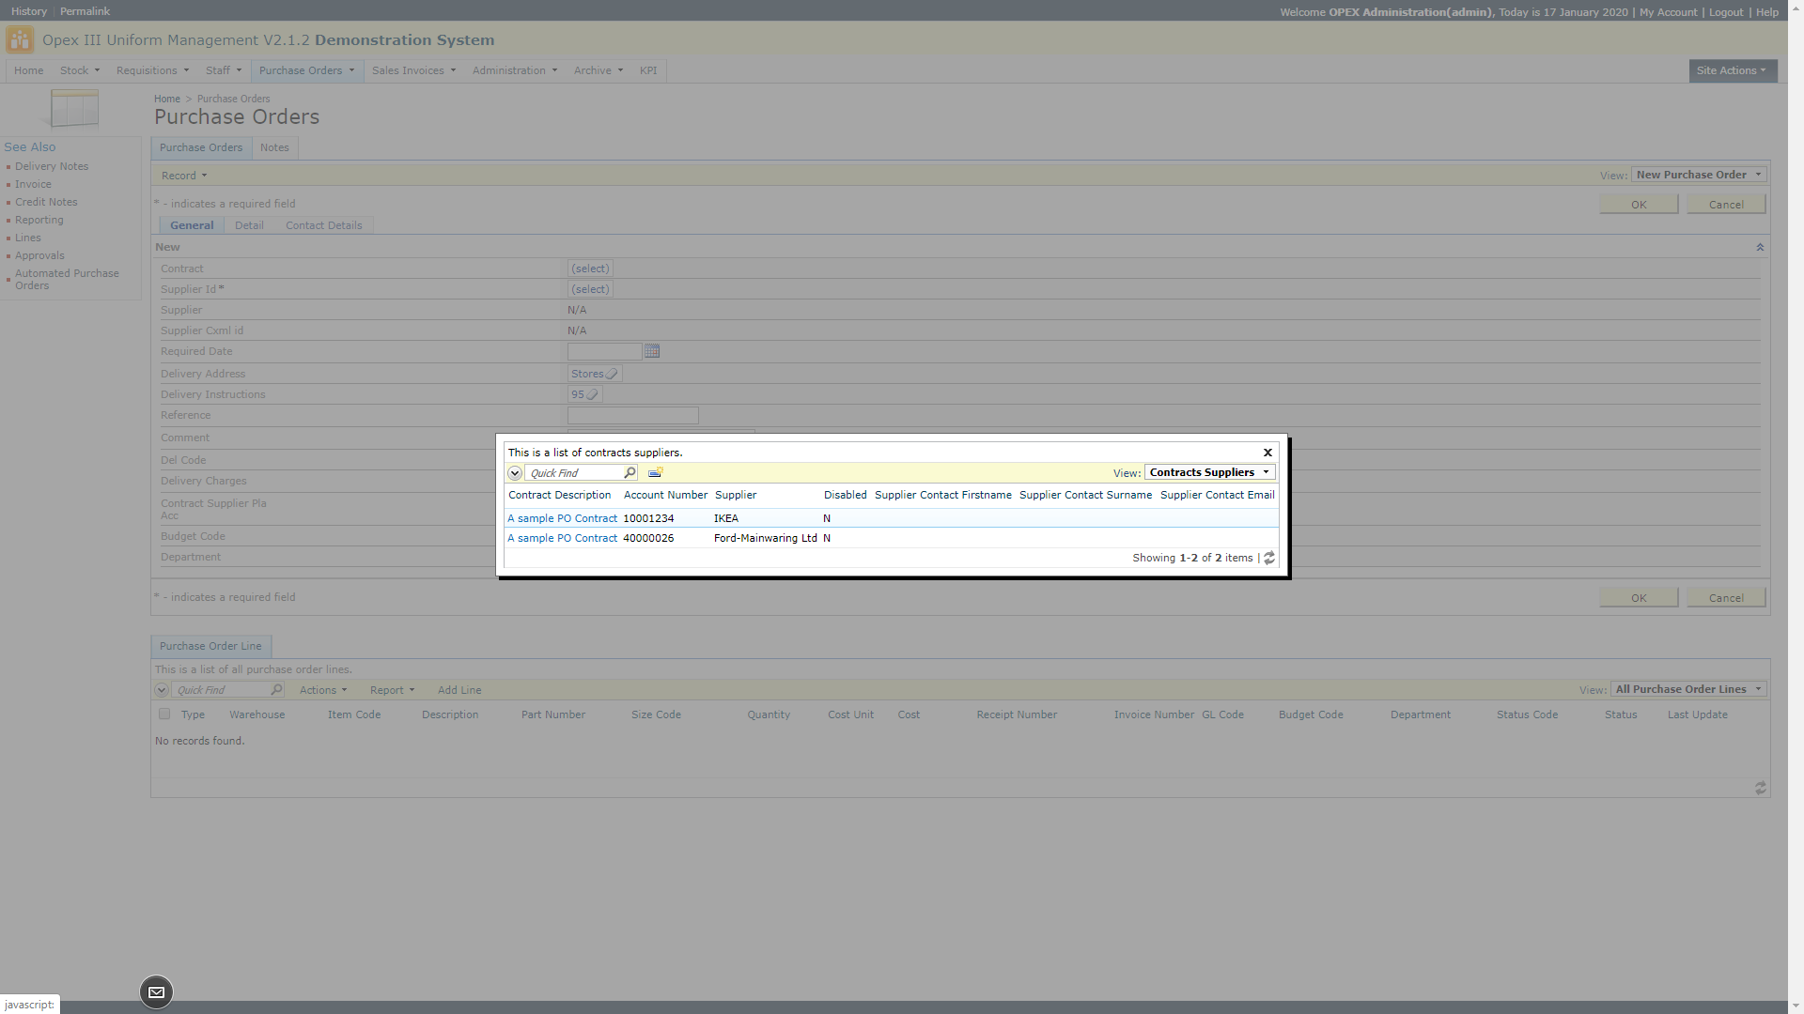Refresh the contracts suppliers list
This screenshot has width=1804, height=1014.
(x=1269, y=559)
